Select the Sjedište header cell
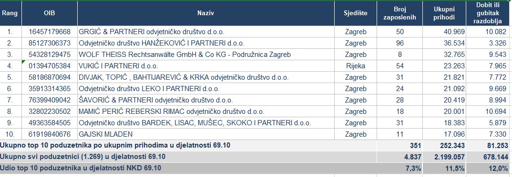512x177 pixels. pyautogui.click(x=356, y=13)
